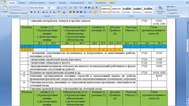189x106 pixels.
Task: Open the Разметка страницы tab
Action: click(37, 3)
